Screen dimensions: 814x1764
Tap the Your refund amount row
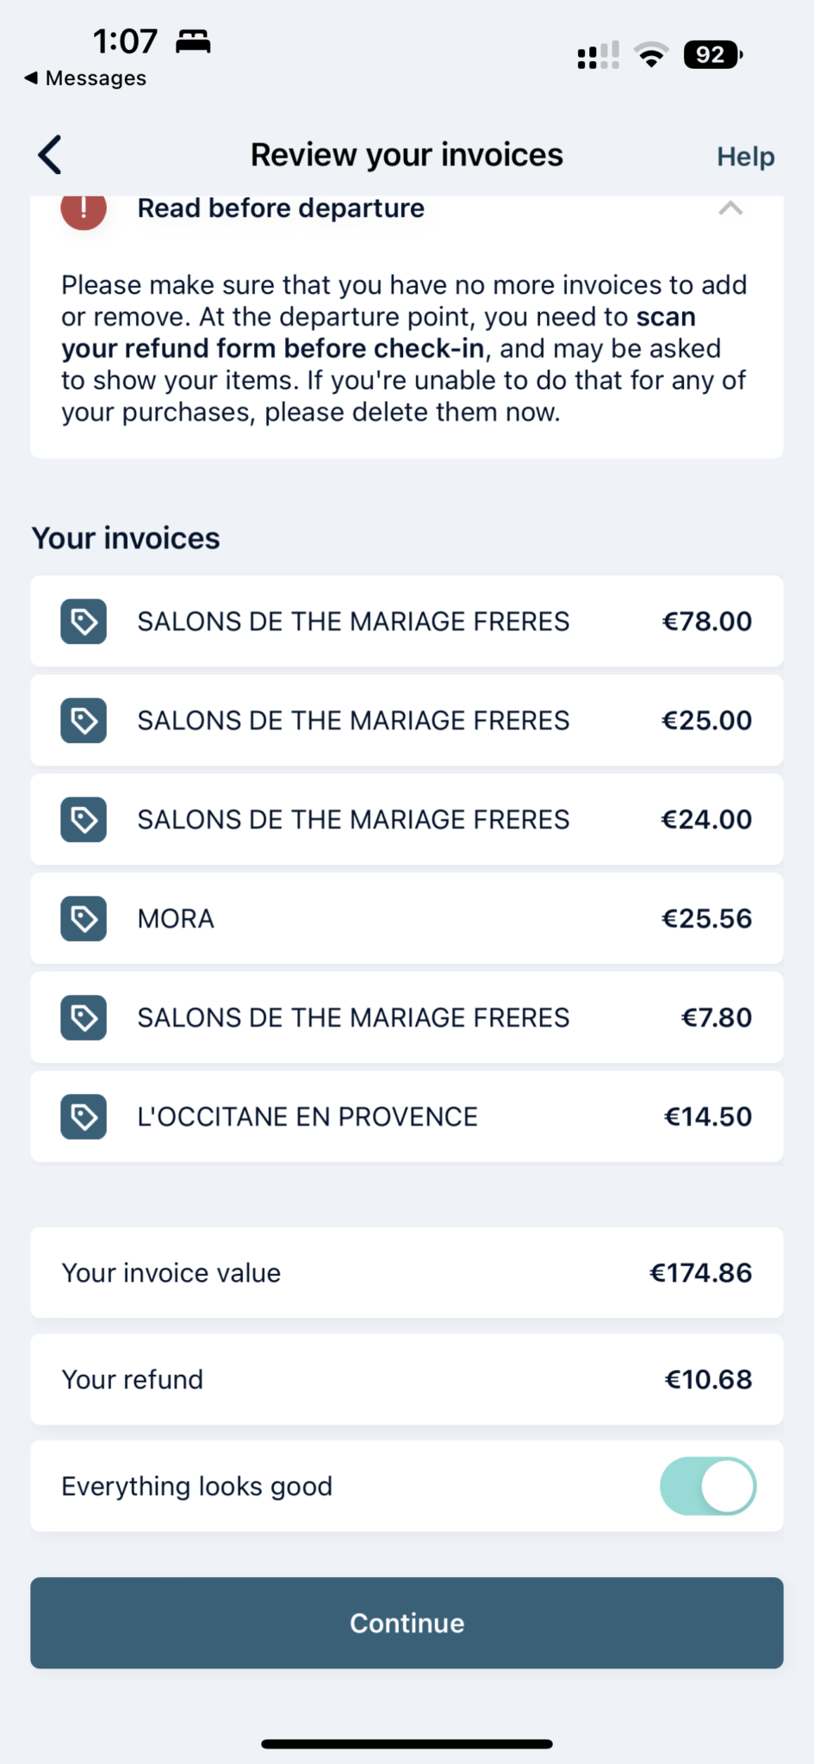point(407,1379)
